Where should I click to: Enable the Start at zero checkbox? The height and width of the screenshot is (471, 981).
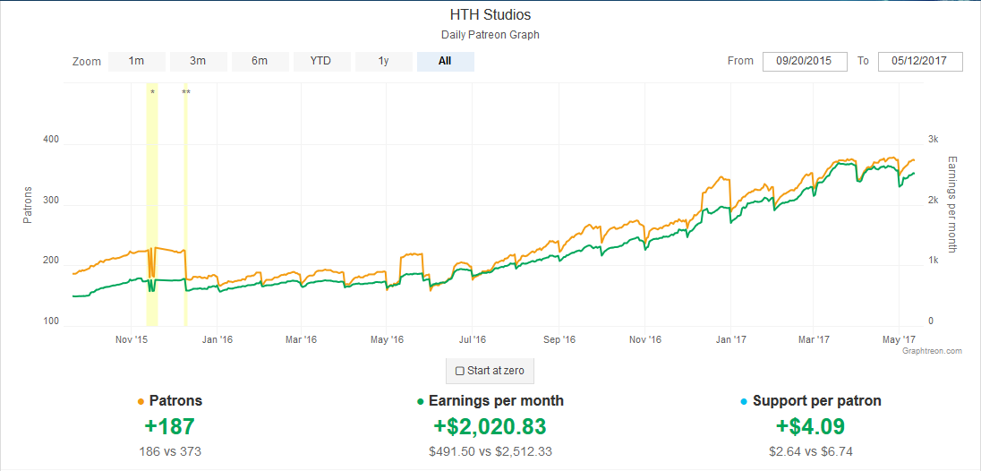click(x=460, y=371)
